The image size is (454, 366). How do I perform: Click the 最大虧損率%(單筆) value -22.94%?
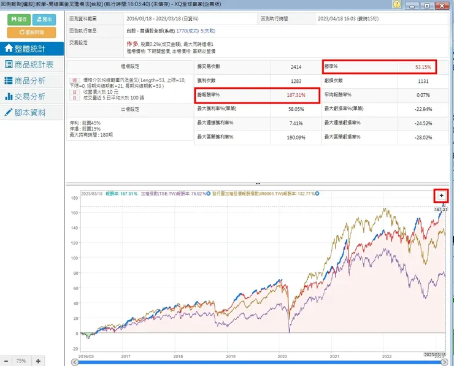423,109
